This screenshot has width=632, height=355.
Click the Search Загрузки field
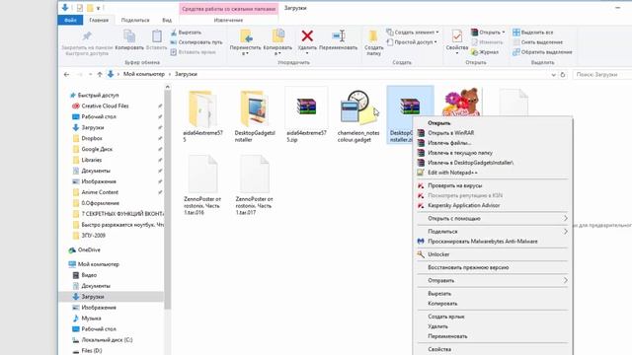click(x=602, y=75)
